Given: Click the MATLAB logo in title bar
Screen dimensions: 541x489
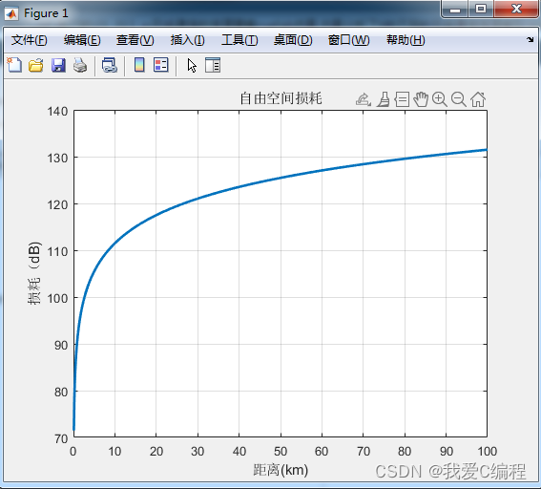Looking at the screenshot, I should pos(11,13).
